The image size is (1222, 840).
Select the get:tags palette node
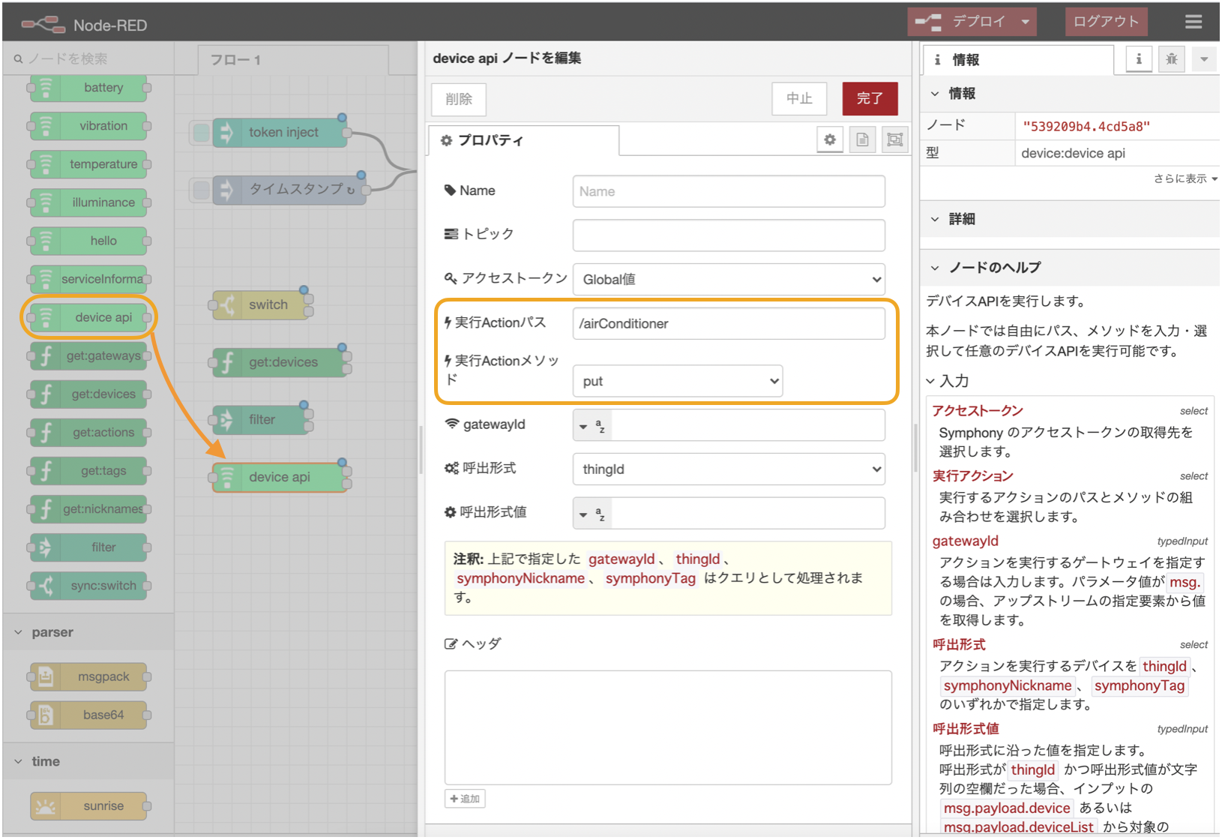88,470
